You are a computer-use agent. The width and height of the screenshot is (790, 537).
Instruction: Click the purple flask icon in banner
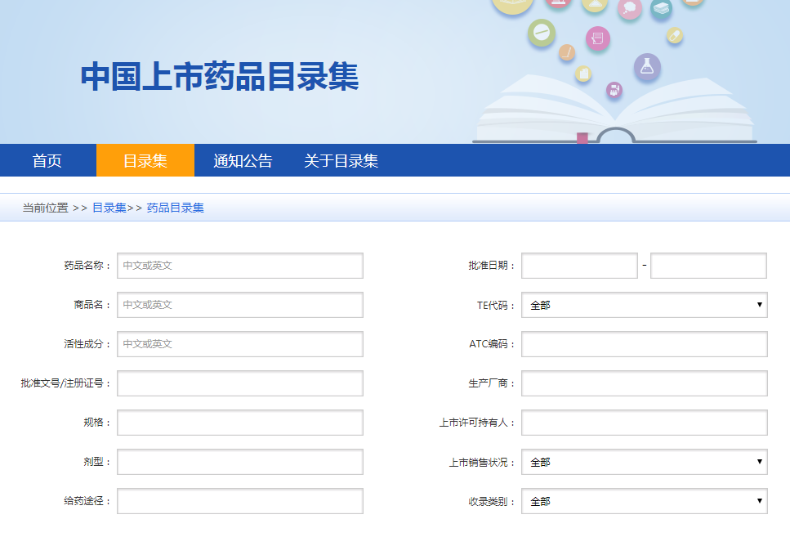(647, 66)
